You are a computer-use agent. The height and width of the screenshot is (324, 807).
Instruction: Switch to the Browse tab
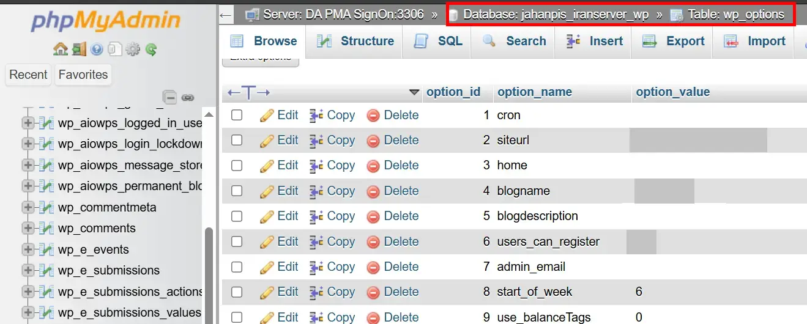[263, 41]
